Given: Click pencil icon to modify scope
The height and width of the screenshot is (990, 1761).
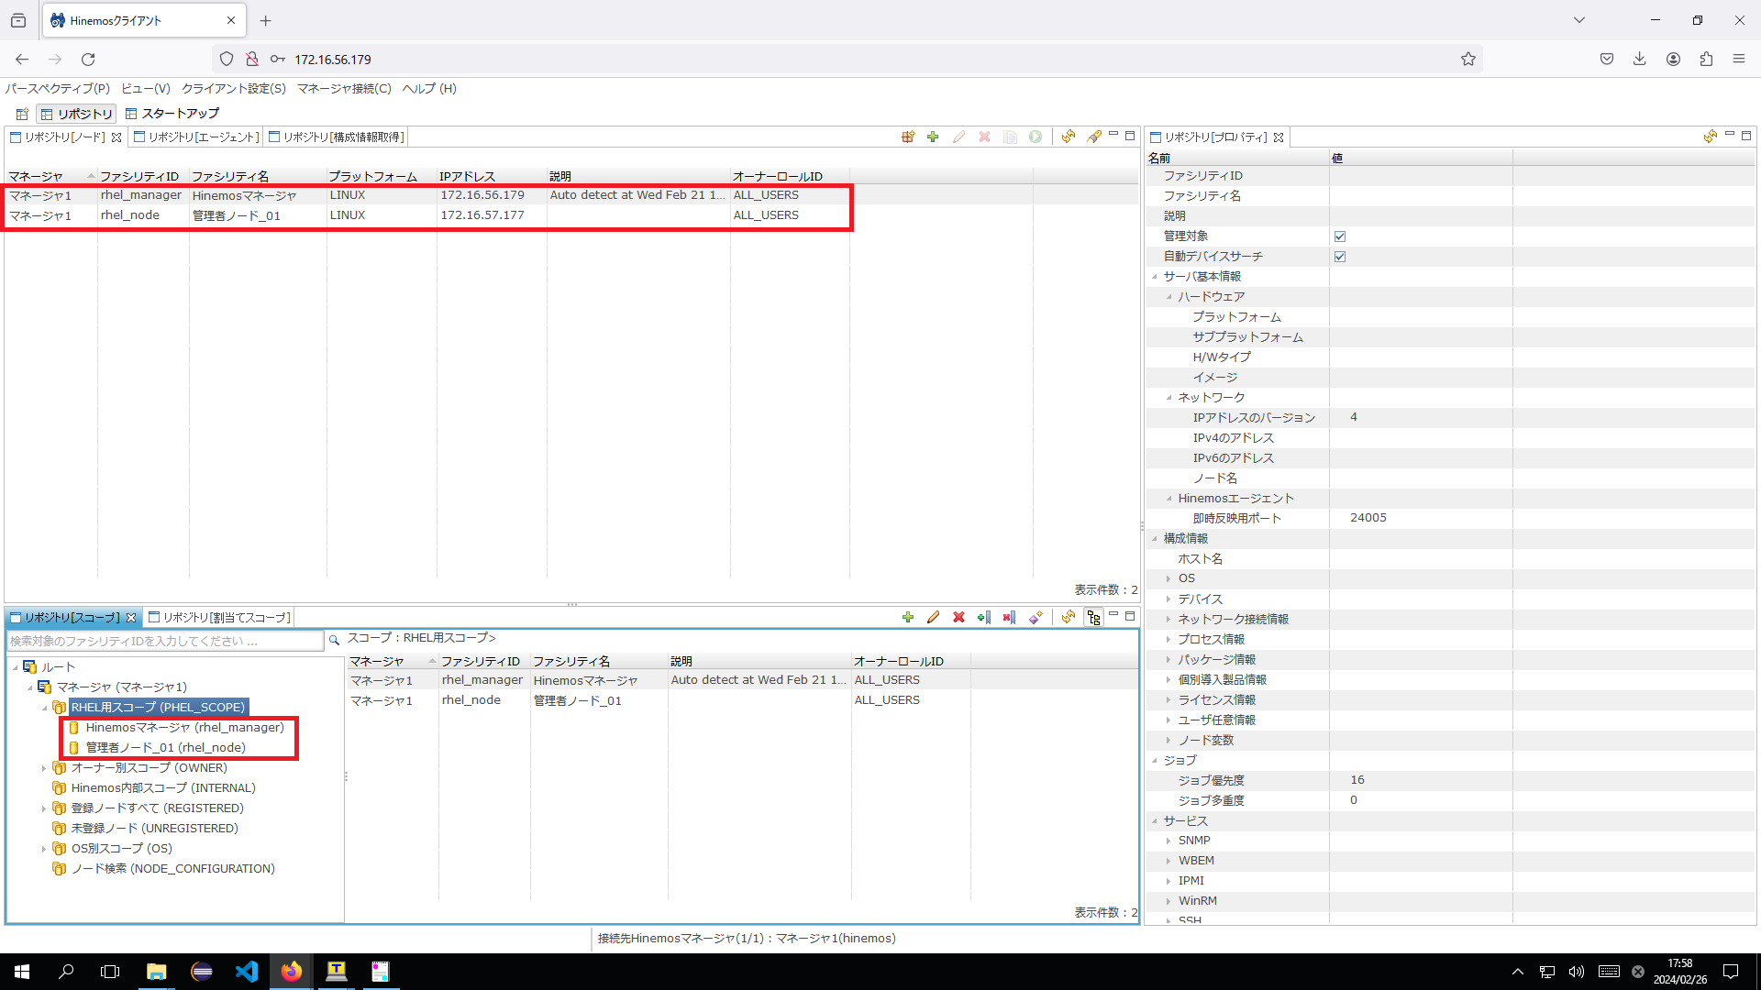Looking at the screenshot, I should (x=933, y=617).
